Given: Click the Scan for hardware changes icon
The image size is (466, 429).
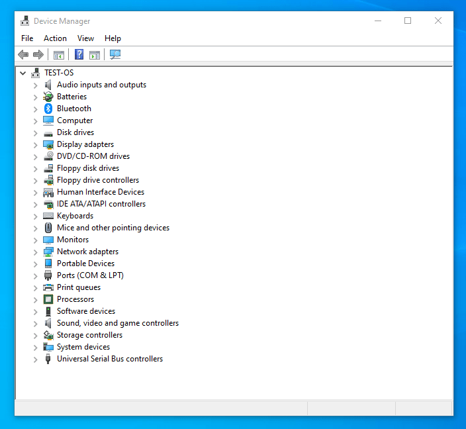Looking at the screenshot, I should point(115,55).
